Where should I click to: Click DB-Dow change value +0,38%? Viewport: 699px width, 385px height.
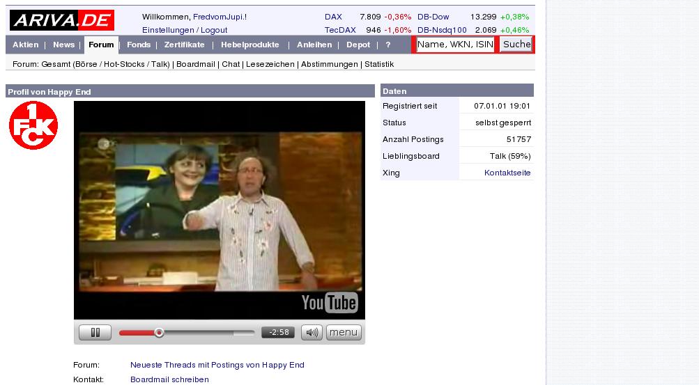(x=514, y=17)
